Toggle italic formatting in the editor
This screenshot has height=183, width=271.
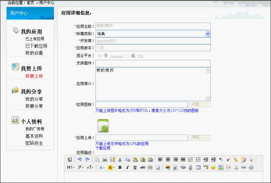pos(127,167)
